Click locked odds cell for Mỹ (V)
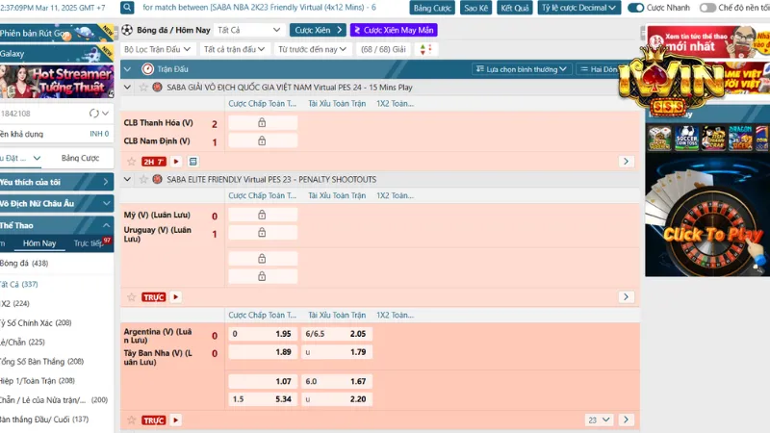 pyautogui.click(x=262, y=215)
